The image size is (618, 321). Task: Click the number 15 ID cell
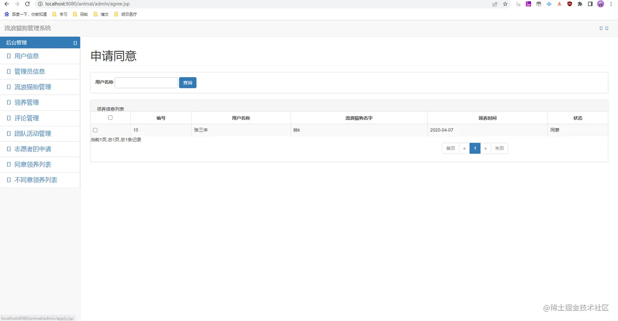tap(161, 130)
